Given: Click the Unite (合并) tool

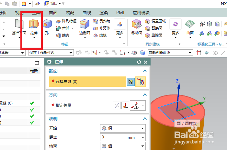Looking at the screenshot, I should pyautogui.click(x=63, y=28).
